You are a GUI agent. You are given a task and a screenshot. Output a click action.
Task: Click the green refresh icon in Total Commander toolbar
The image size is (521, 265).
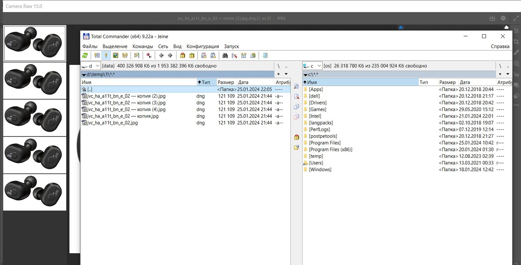(85, 55)
